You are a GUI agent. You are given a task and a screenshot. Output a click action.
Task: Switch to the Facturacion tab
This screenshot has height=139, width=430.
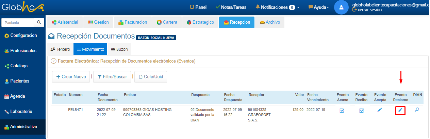[x=133, y=22]
